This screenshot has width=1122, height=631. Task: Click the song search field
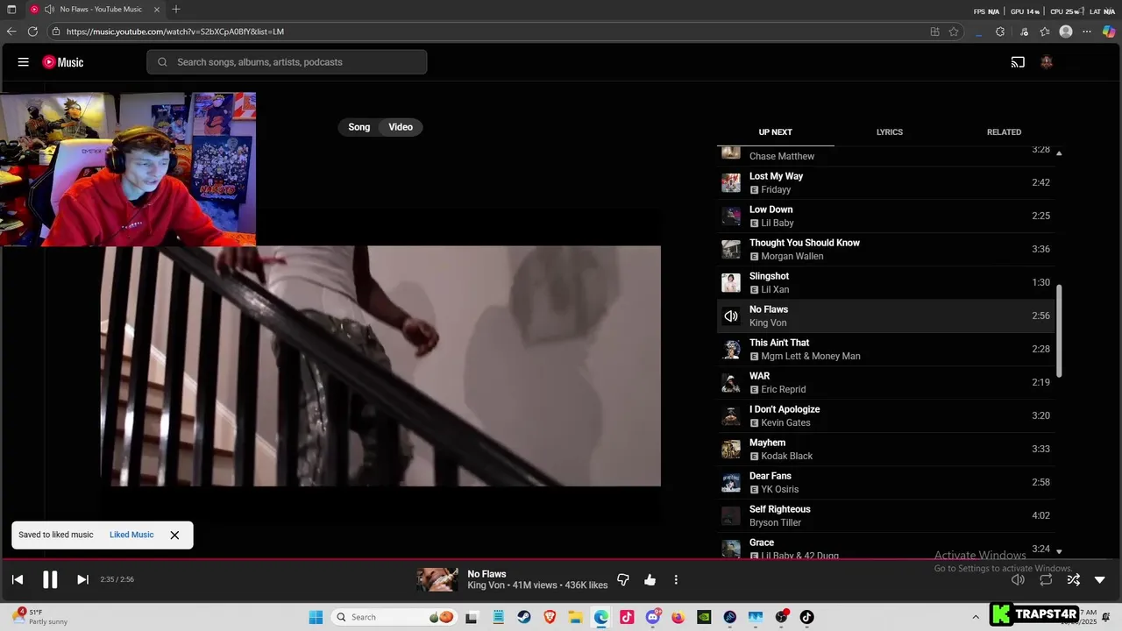[x=287, y=62]
